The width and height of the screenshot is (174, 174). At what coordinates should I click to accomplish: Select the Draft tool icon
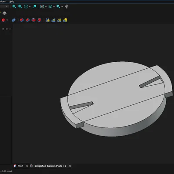(x=33, y=20)
